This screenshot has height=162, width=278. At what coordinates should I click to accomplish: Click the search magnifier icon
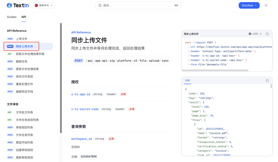pos(100,5)
